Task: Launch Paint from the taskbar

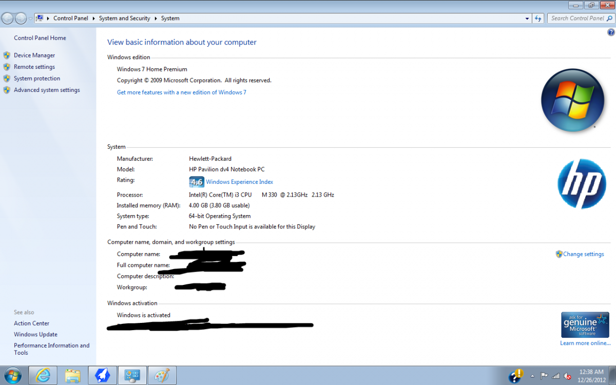Action: click(x=162, y=375)
